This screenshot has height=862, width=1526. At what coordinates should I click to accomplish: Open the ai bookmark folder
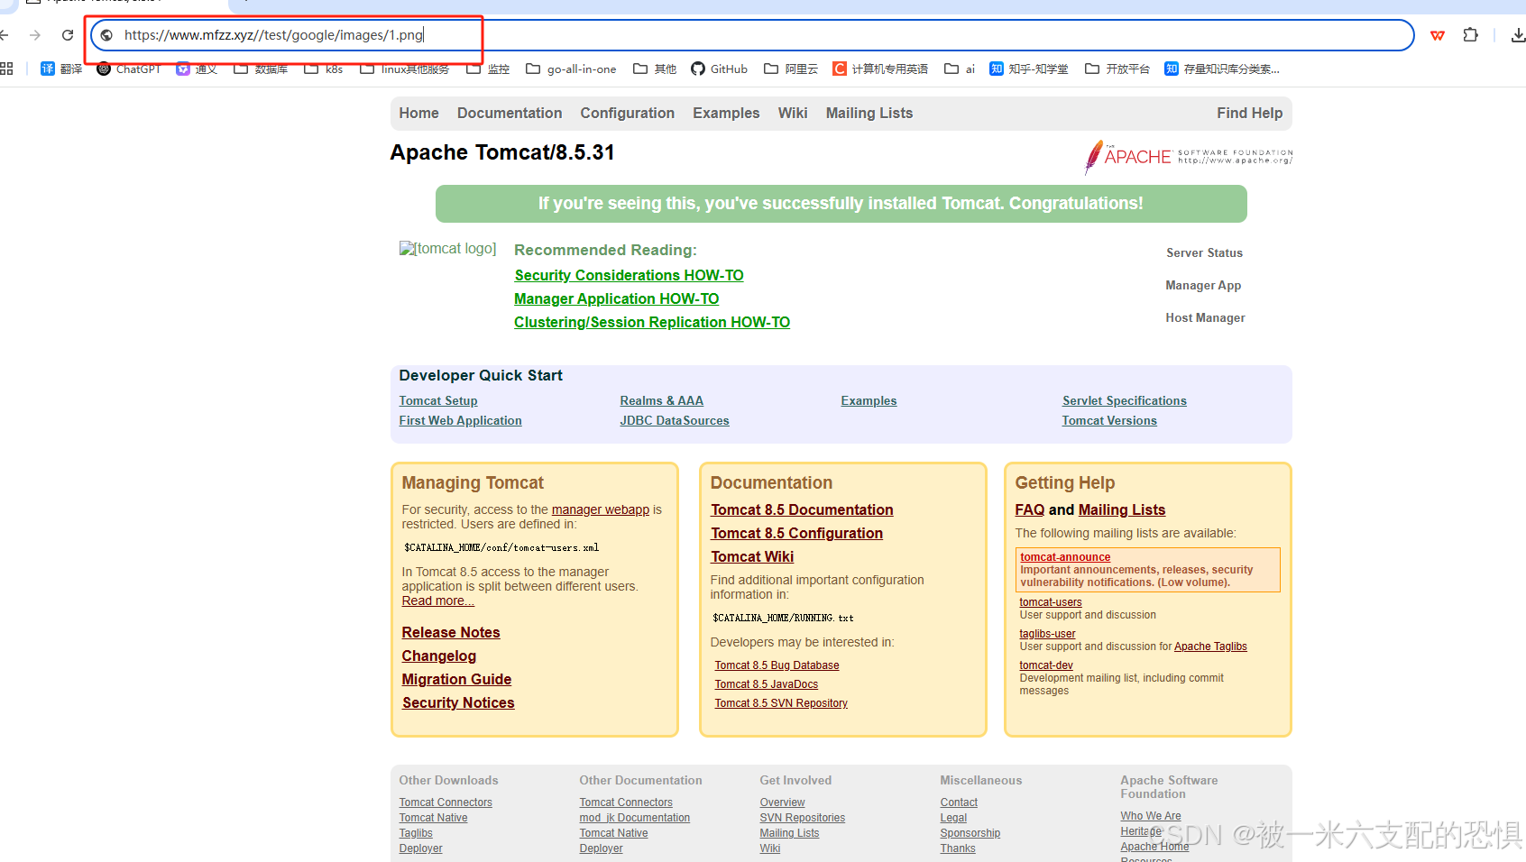click(960, 69)
